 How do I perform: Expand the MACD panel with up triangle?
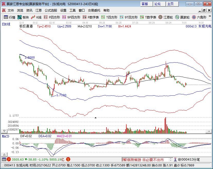(4, 154)
